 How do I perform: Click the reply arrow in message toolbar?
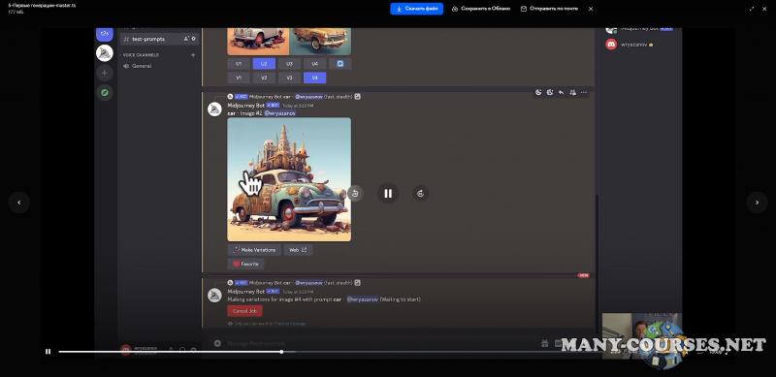[x=561, y=92]
